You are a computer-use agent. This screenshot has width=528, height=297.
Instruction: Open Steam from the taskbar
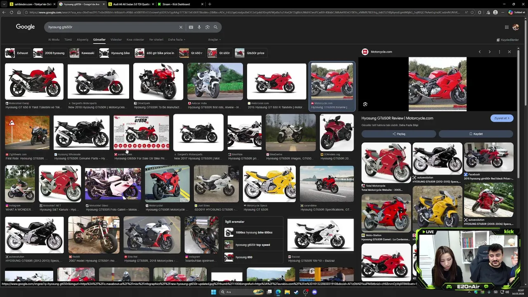296,292
